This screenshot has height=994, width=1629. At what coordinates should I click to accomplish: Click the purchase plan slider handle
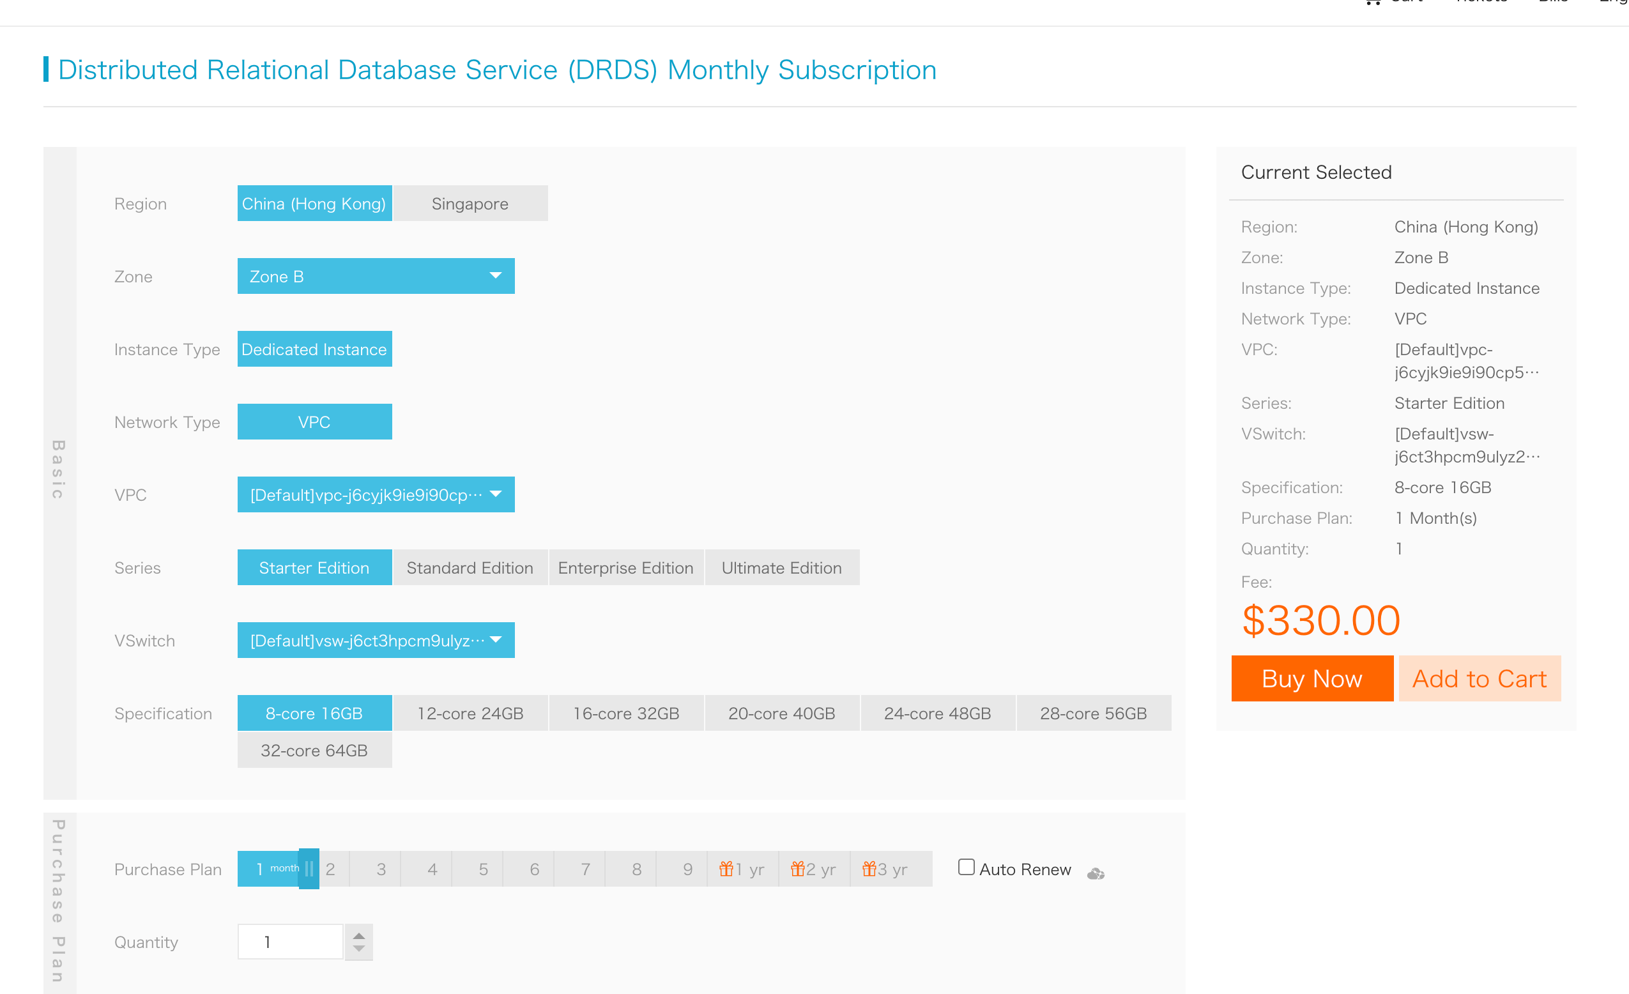click(x=309, y=868)
